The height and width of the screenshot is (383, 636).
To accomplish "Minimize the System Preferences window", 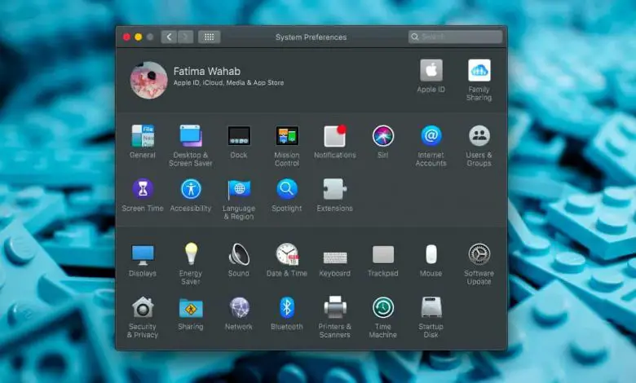I will click(139, 37).
